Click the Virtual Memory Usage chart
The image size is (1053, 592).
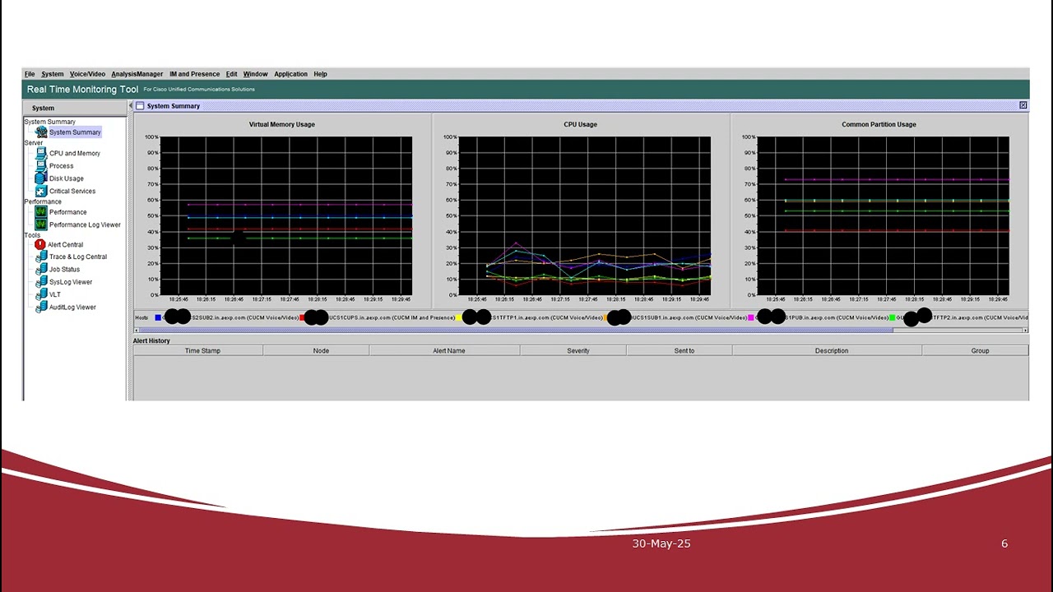point(286,215)
